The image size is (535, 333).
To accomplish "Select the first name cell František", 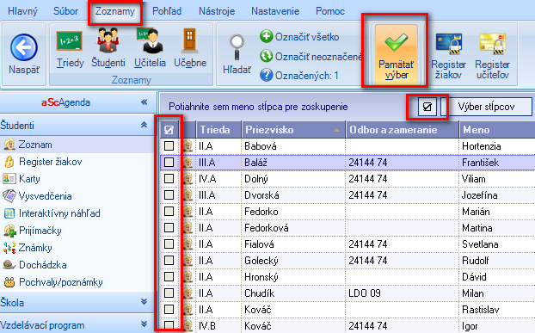I will click(497, 163).
